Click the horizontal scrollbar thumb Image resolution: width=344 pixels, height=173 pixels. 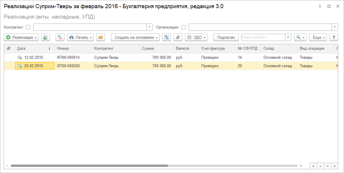click(x=89, y=166)
